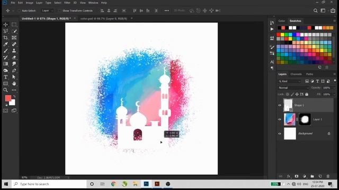
Task: Select the Gradient tool
Action: pyautogui.click(x=6, y=64)
